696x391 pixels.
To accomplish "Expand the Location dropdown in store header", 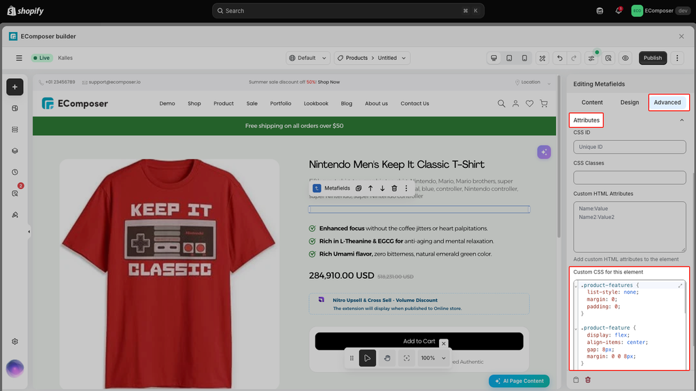I will 533,82.
